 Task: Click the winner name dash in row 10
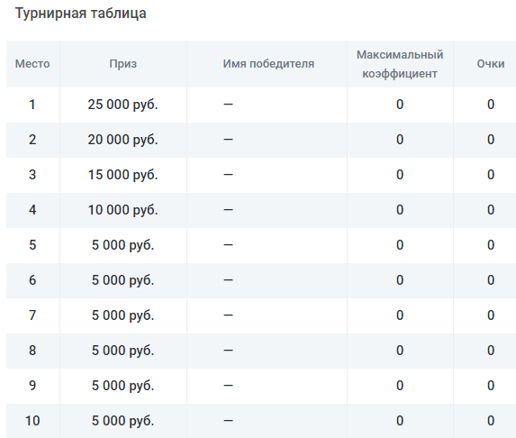229,421
